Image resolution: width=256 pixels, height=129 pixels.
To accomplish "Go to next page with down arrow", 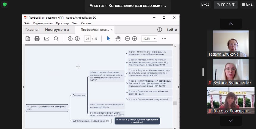I will 77,38.
